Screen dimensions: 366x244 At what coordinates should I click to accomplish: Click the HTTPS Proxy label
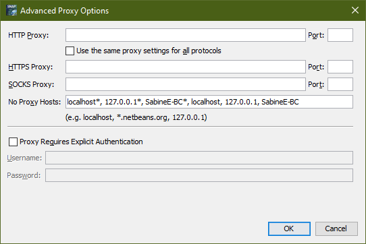[30, 67]
